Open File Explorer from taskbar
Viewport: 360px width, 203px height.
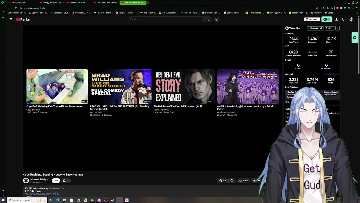[x=64, y=200]
